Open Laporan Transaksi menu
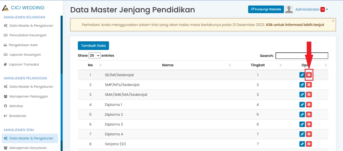 [21, 64]
